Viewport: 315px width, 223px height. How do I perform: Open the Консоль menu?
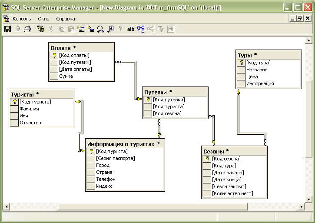click(22, 19)
